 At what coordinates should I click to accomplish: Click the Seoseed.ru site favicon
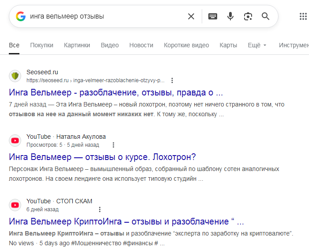15,76
